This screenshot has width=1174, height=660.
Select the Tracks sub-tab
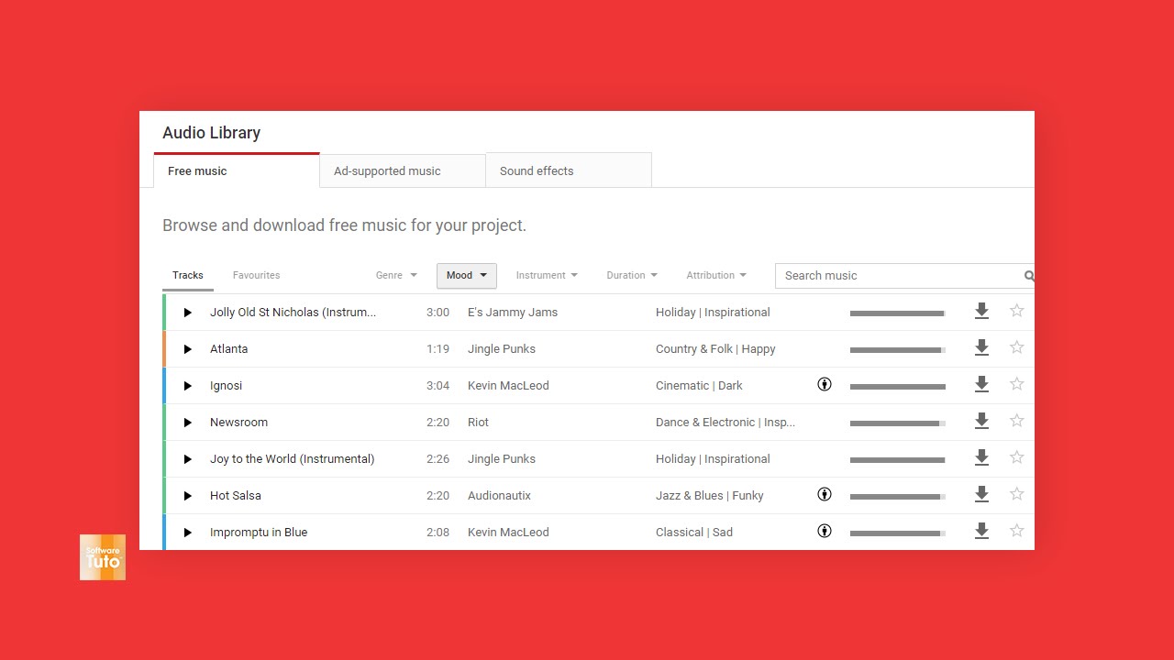[188, 275]
